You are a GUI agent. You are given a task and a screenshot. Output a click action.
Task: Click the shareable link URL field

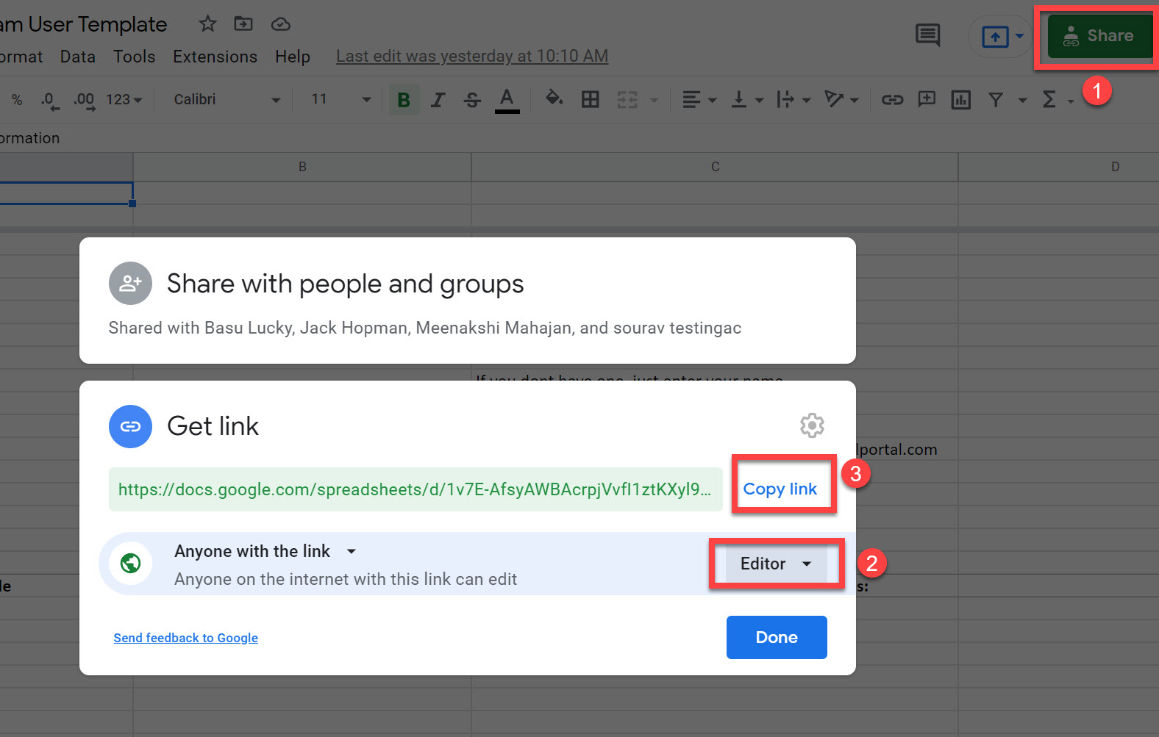click(x=415, y=489)
